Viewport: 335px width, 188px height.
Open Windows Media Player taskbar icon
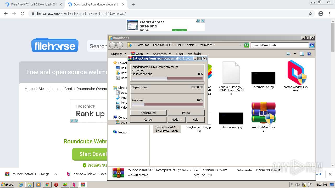pos(38,185)
